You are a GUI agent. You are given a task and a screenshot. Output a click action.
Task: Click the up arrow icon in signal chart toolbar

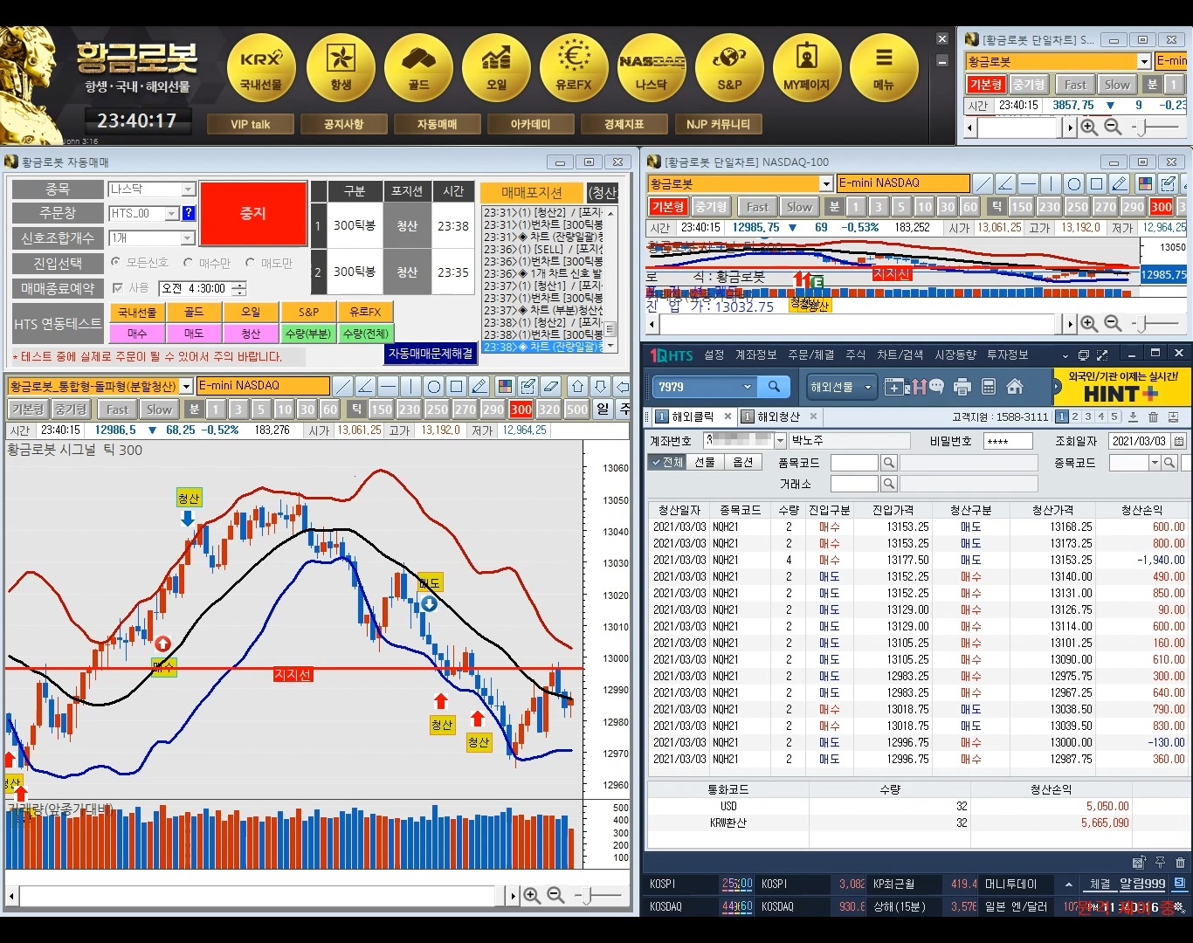(578, 386)
